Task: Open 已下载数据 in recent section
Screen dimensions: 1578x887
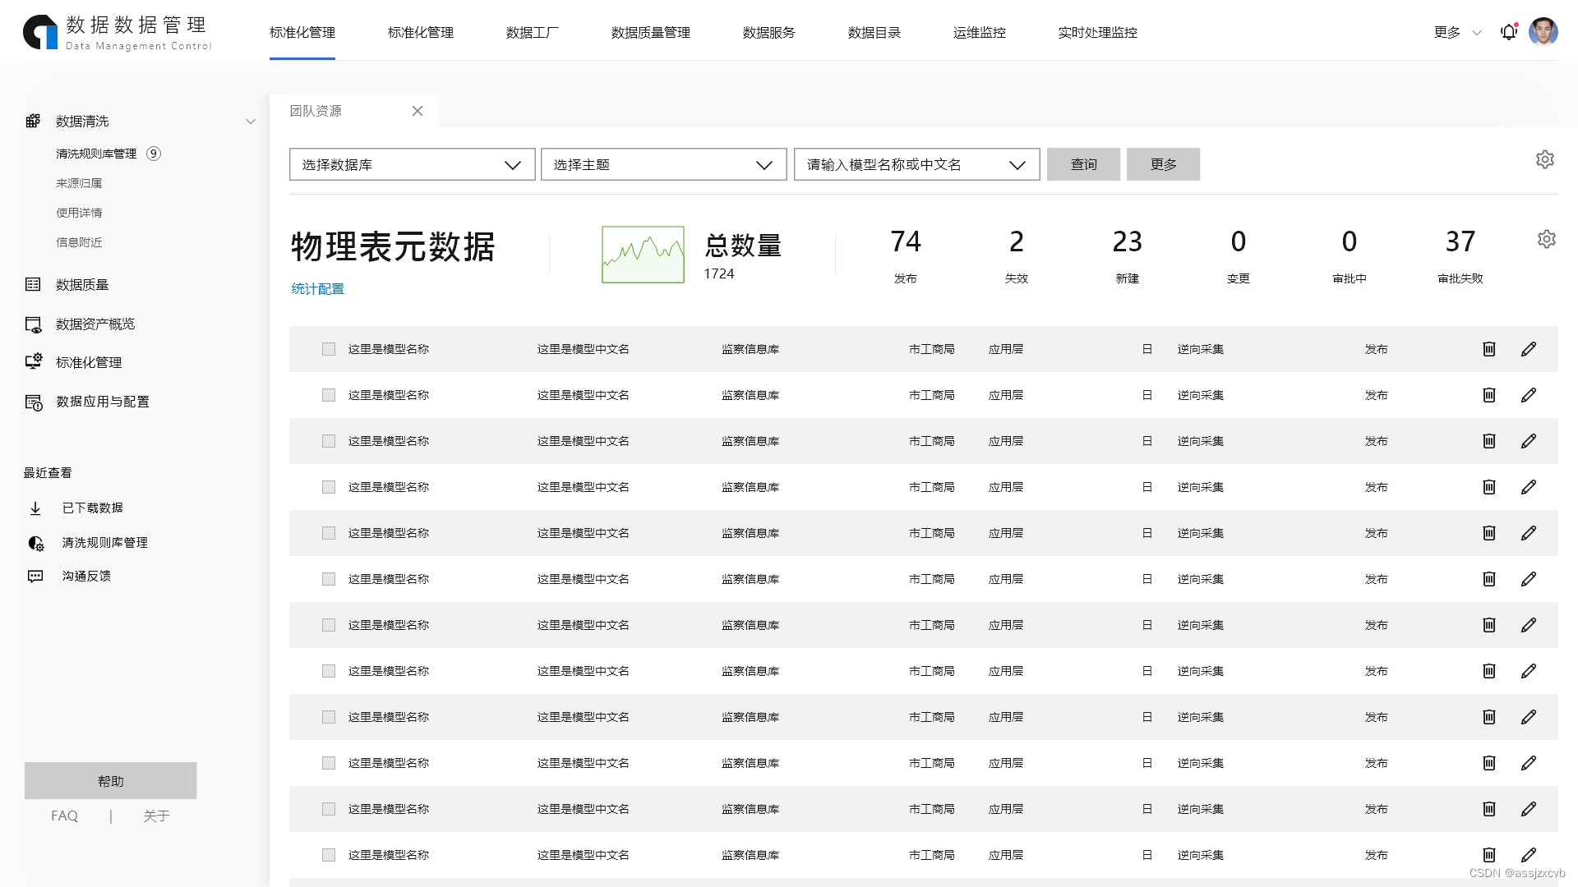Action: coord(92,508)
